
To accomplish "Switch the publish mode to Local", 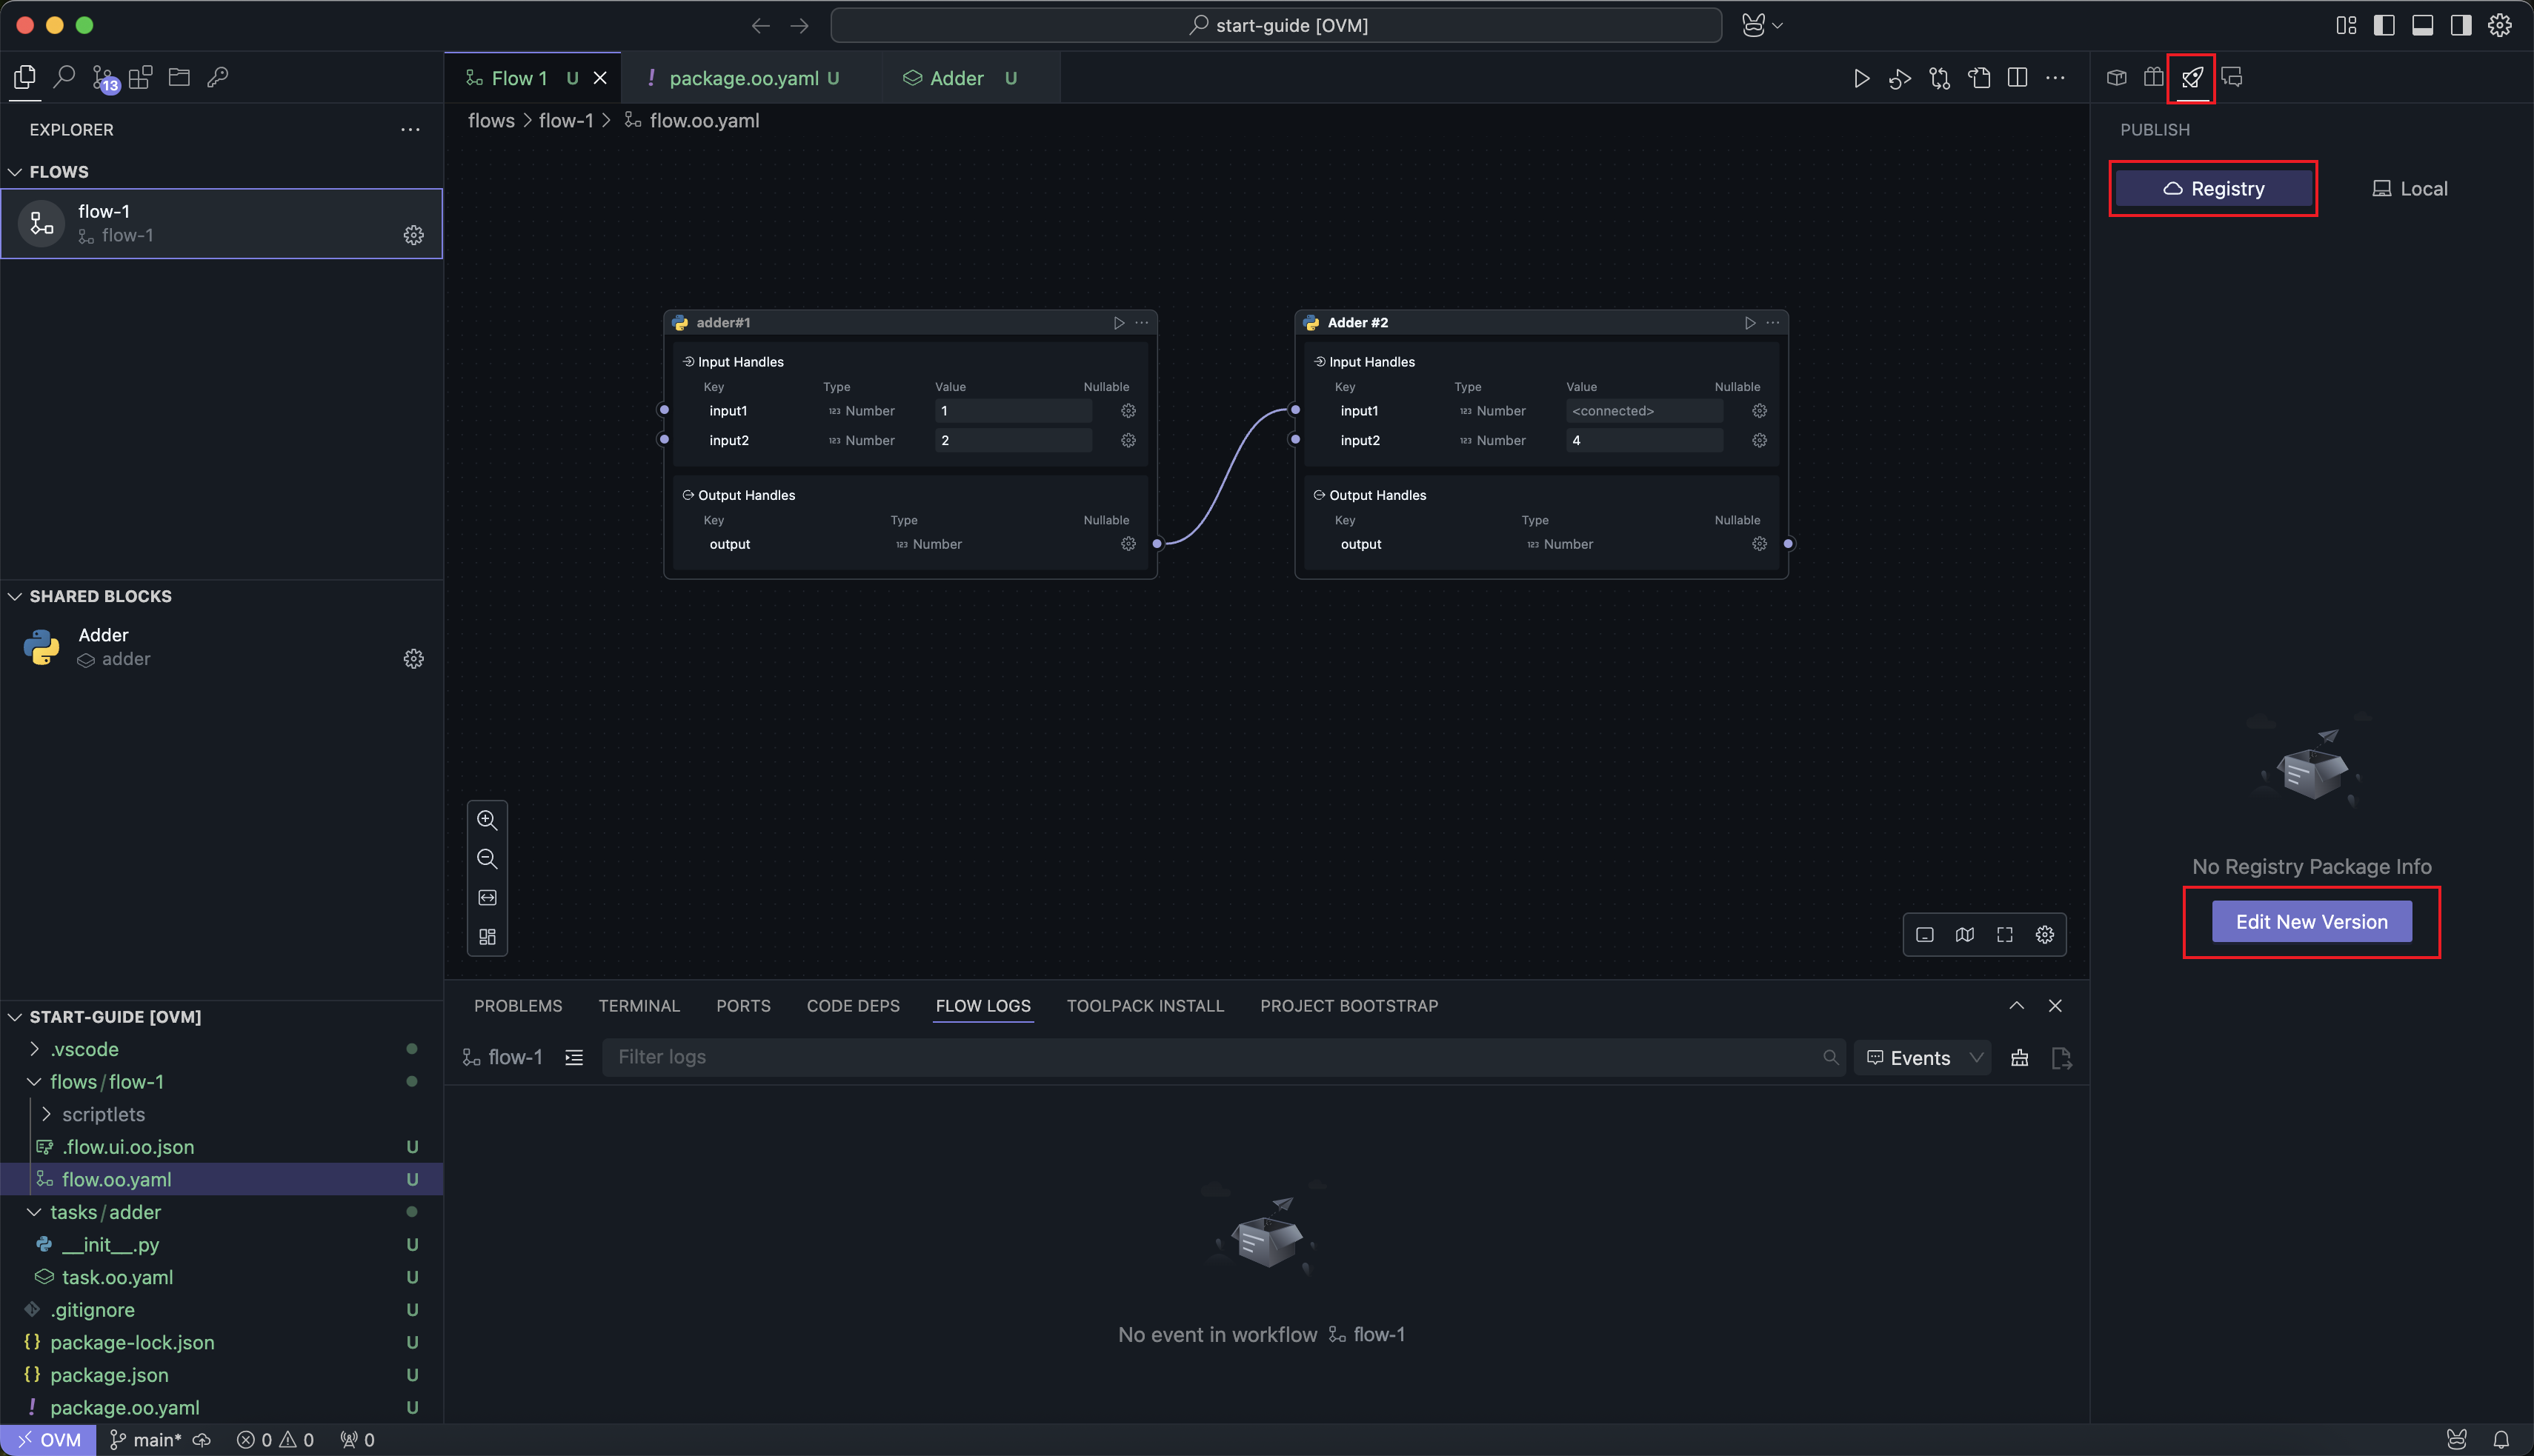I will click(2409, 189).
